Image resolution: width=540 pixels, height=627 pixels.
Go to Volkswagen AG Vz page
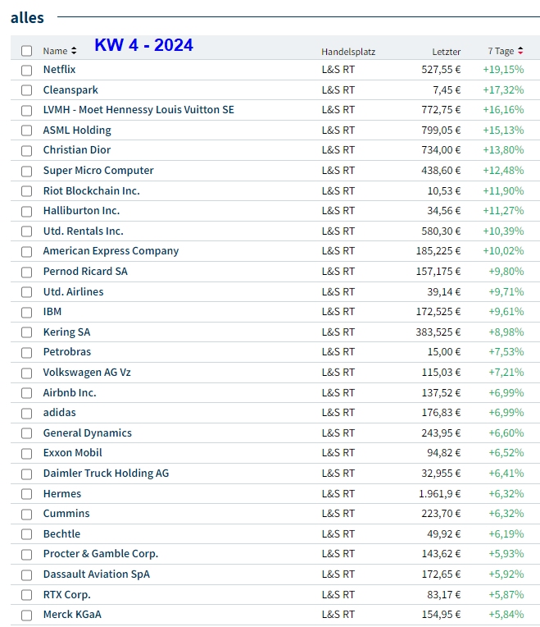(x=87, y=373)
